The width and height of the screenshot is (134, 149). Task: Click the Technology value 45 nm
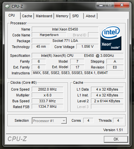(x=41, y=46)
